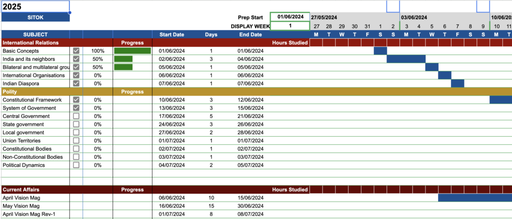Select April Vision Mag start date 06/06/2024
This screenshot has width=512, height=219.
pos(172,198)
